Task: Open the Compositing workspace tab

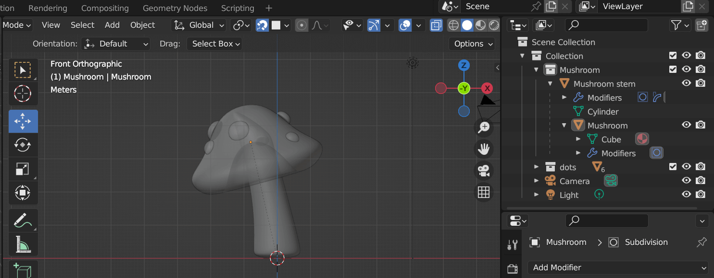Action: [105, 8]
